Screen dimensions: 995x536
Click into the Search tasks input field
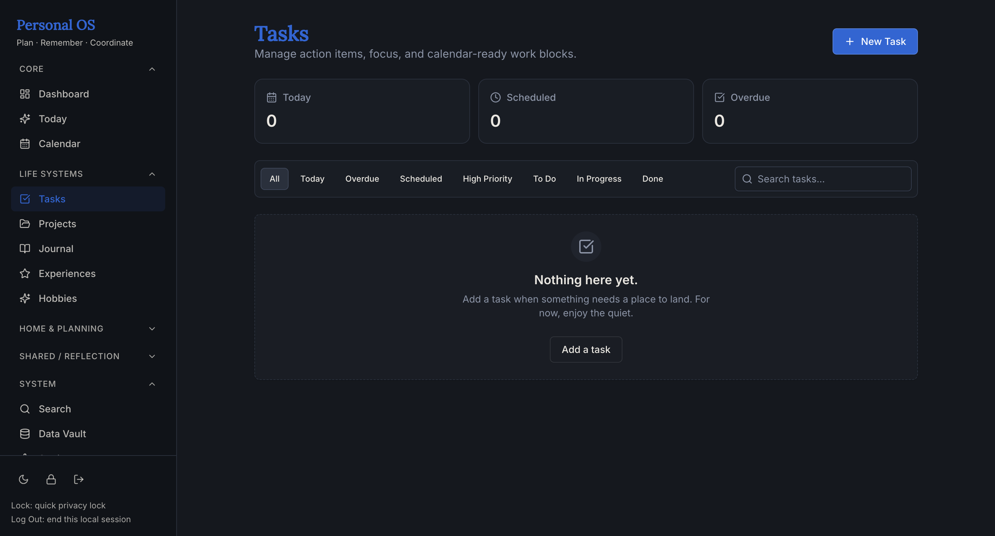(823, 179)
